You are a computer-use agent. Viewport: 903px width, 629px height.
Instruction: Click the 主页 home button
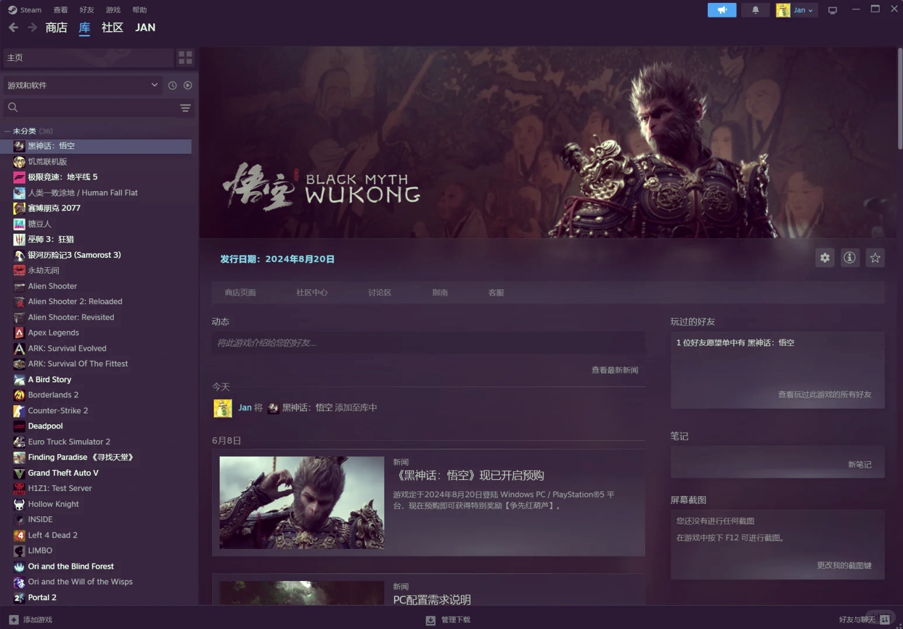pyautogui.click(x=88, y=57)
